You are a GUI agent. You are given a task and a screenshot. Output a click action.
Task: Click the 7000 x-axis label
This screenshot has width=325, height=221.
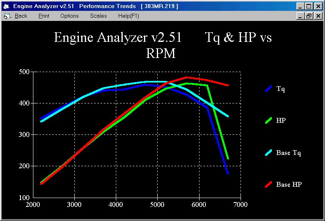point(241,204)
